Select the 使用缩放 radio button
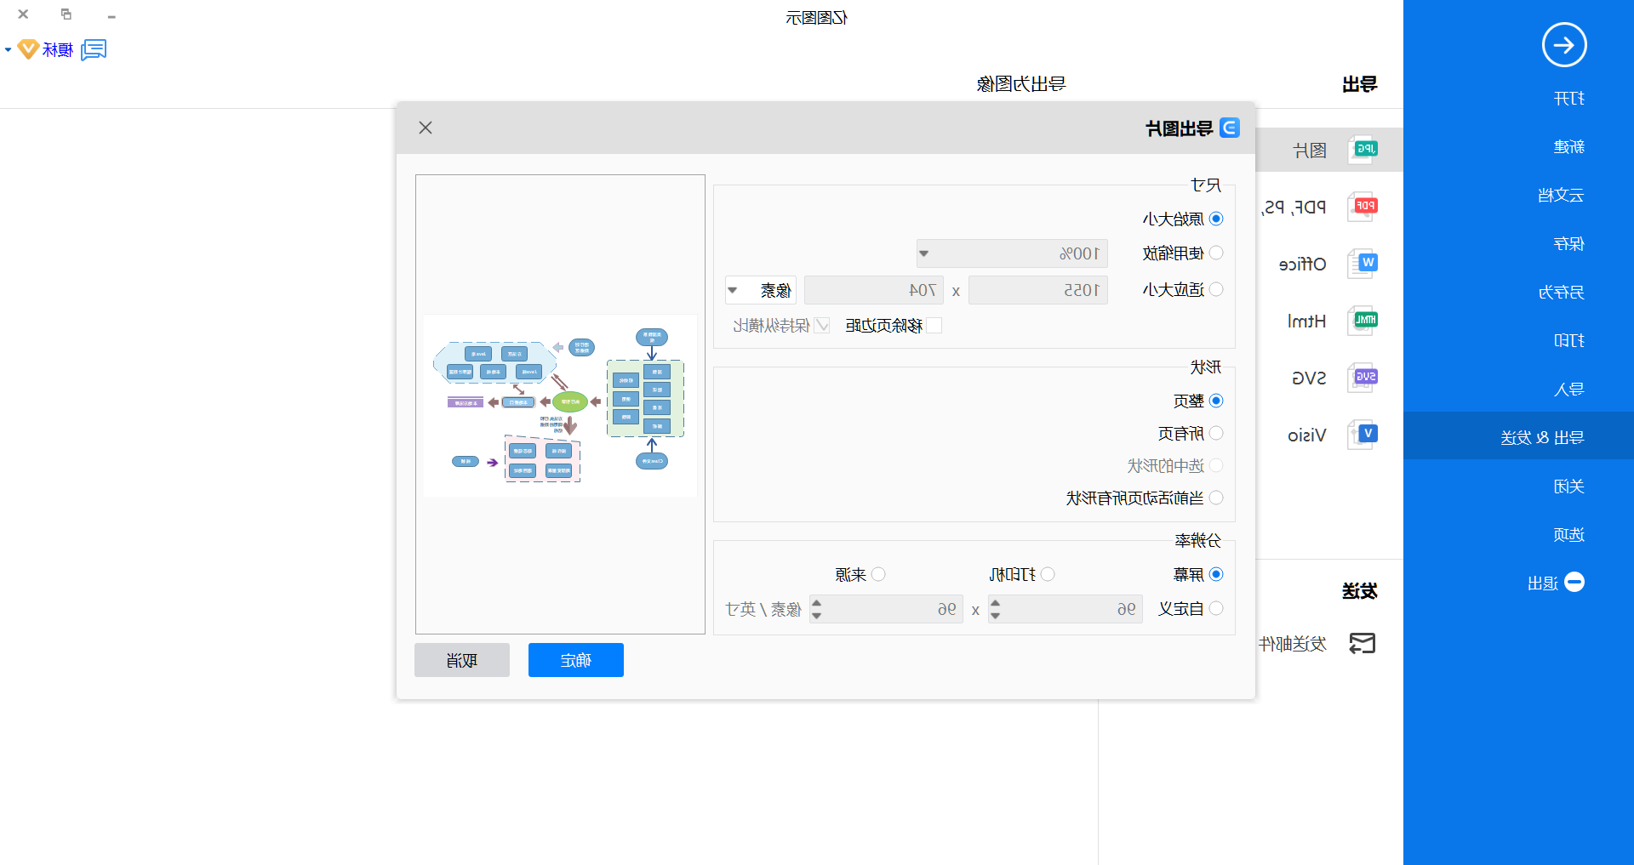The image size is (1634, 865). 1216,253
